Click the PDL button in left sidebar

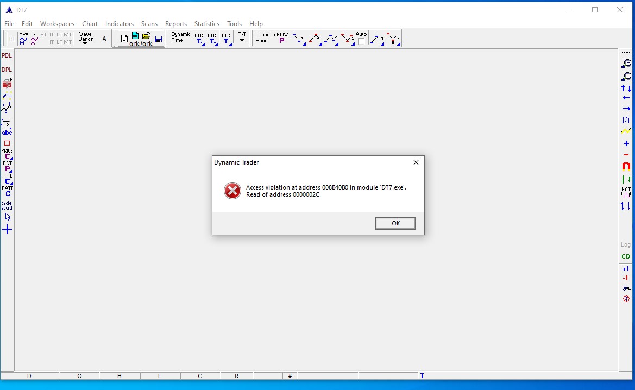tap(7, 55)
